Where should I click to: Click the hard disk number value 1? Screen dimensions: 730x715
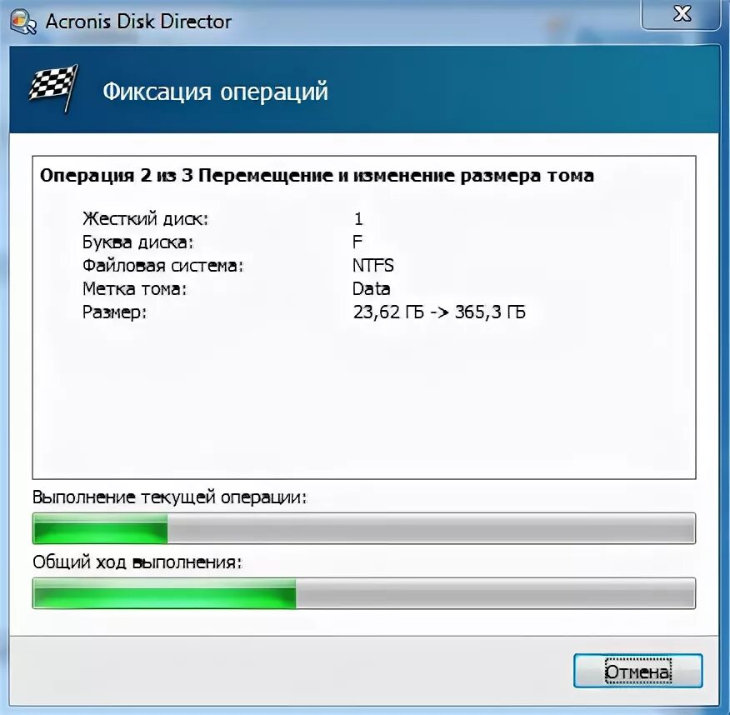(358, 218)
